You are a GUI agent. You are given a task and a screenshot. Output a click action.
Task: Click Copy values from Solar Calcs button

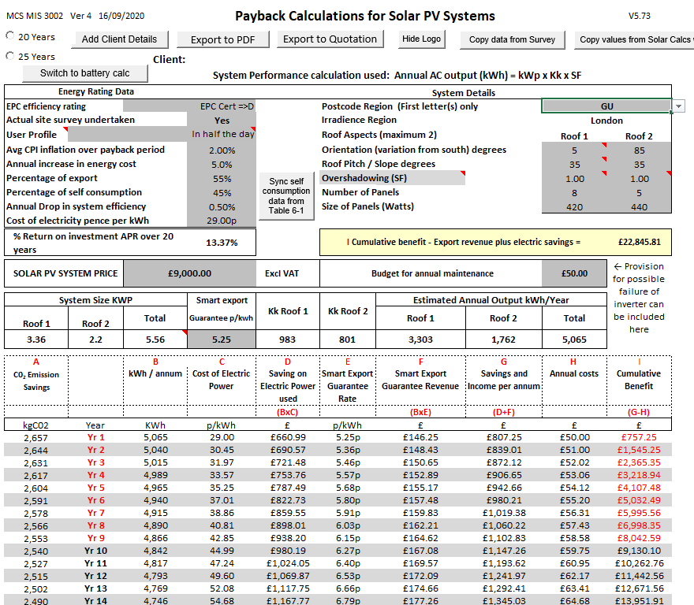coord(633,39)
